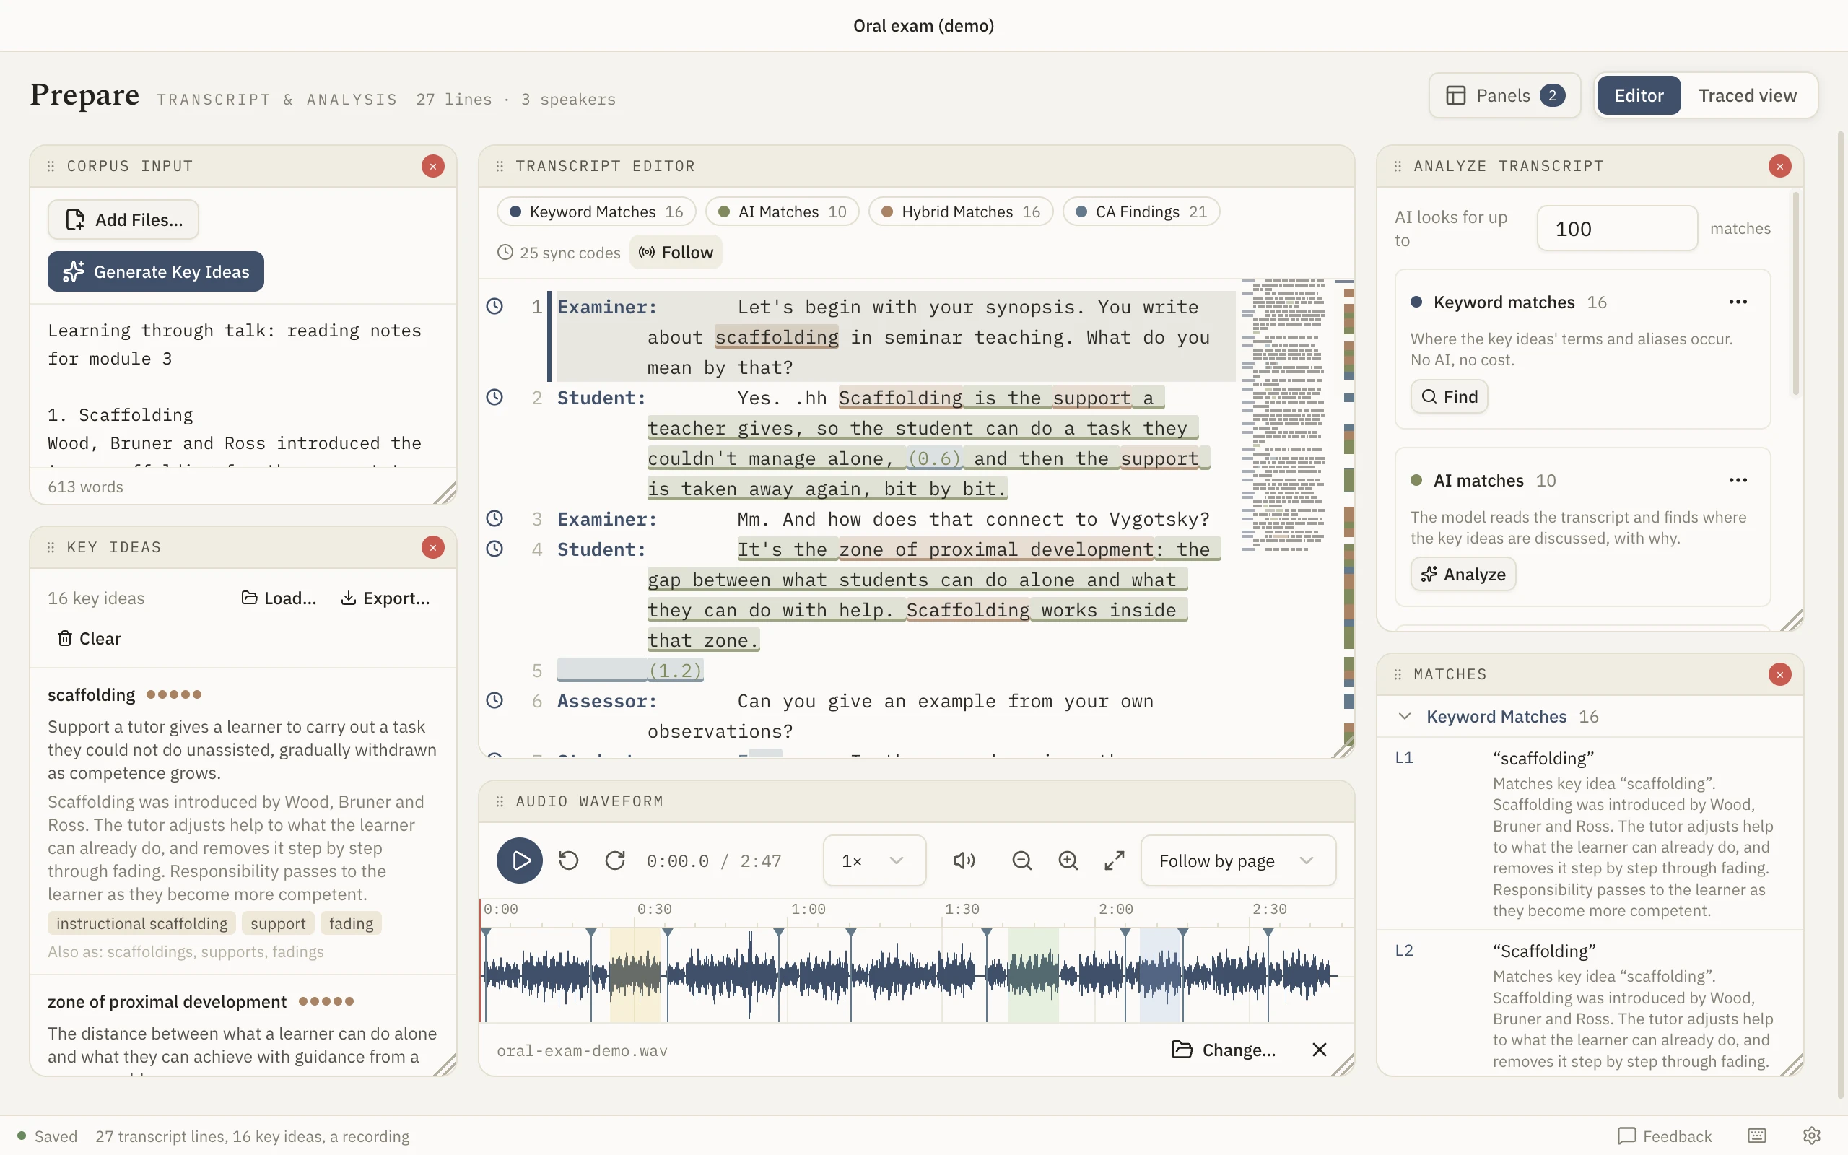Open the Feedback link
This screenshot has width=1848, height=1155.
1665,1136
